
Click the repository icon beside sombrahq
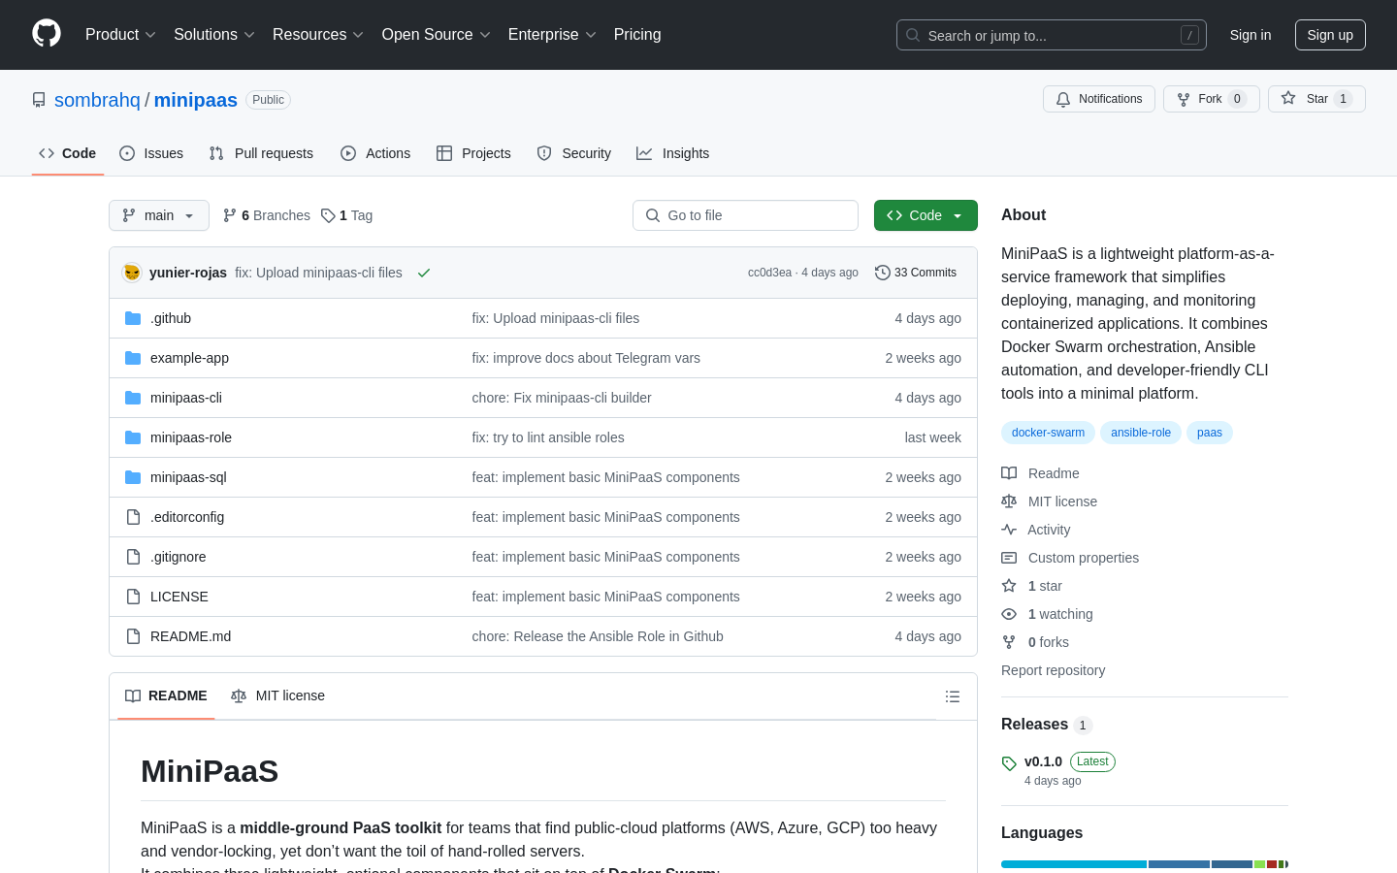tap(39, 100)
